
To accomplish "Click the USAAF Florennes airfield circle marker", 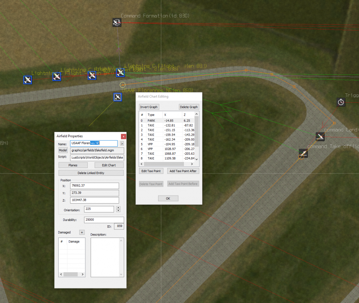I will 122,84.
